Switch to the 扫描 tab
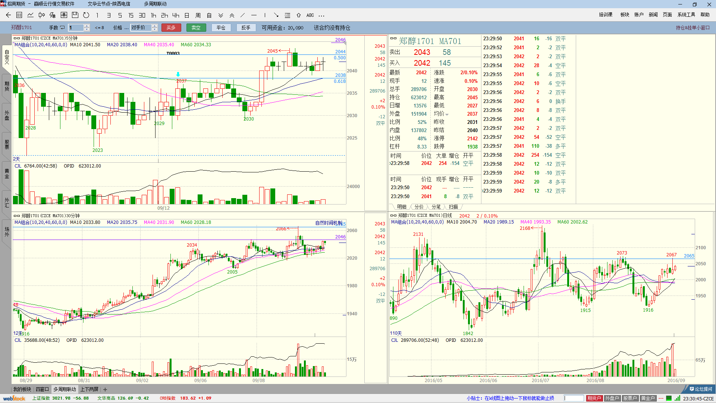The width and height of the screenshot is (716, 403). tap(453, 207)
